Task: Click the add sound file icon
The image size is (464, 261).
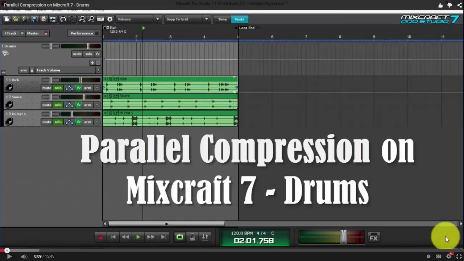Action: point(25,19)
